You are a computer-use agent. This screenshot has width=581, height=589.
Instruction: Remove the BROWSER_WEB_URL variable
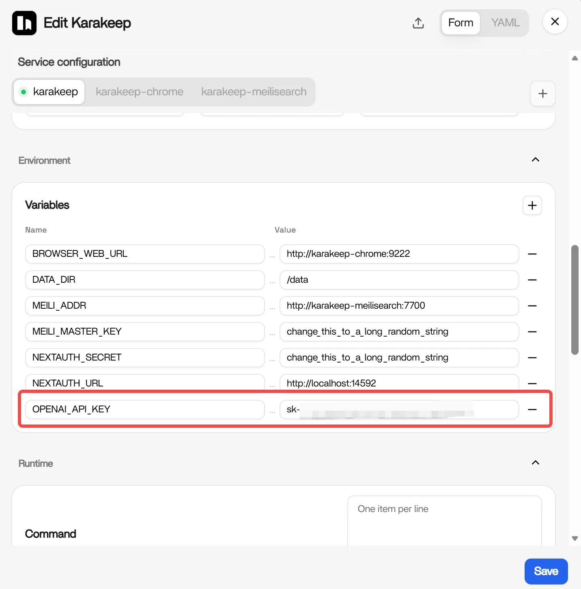point(532,254)
